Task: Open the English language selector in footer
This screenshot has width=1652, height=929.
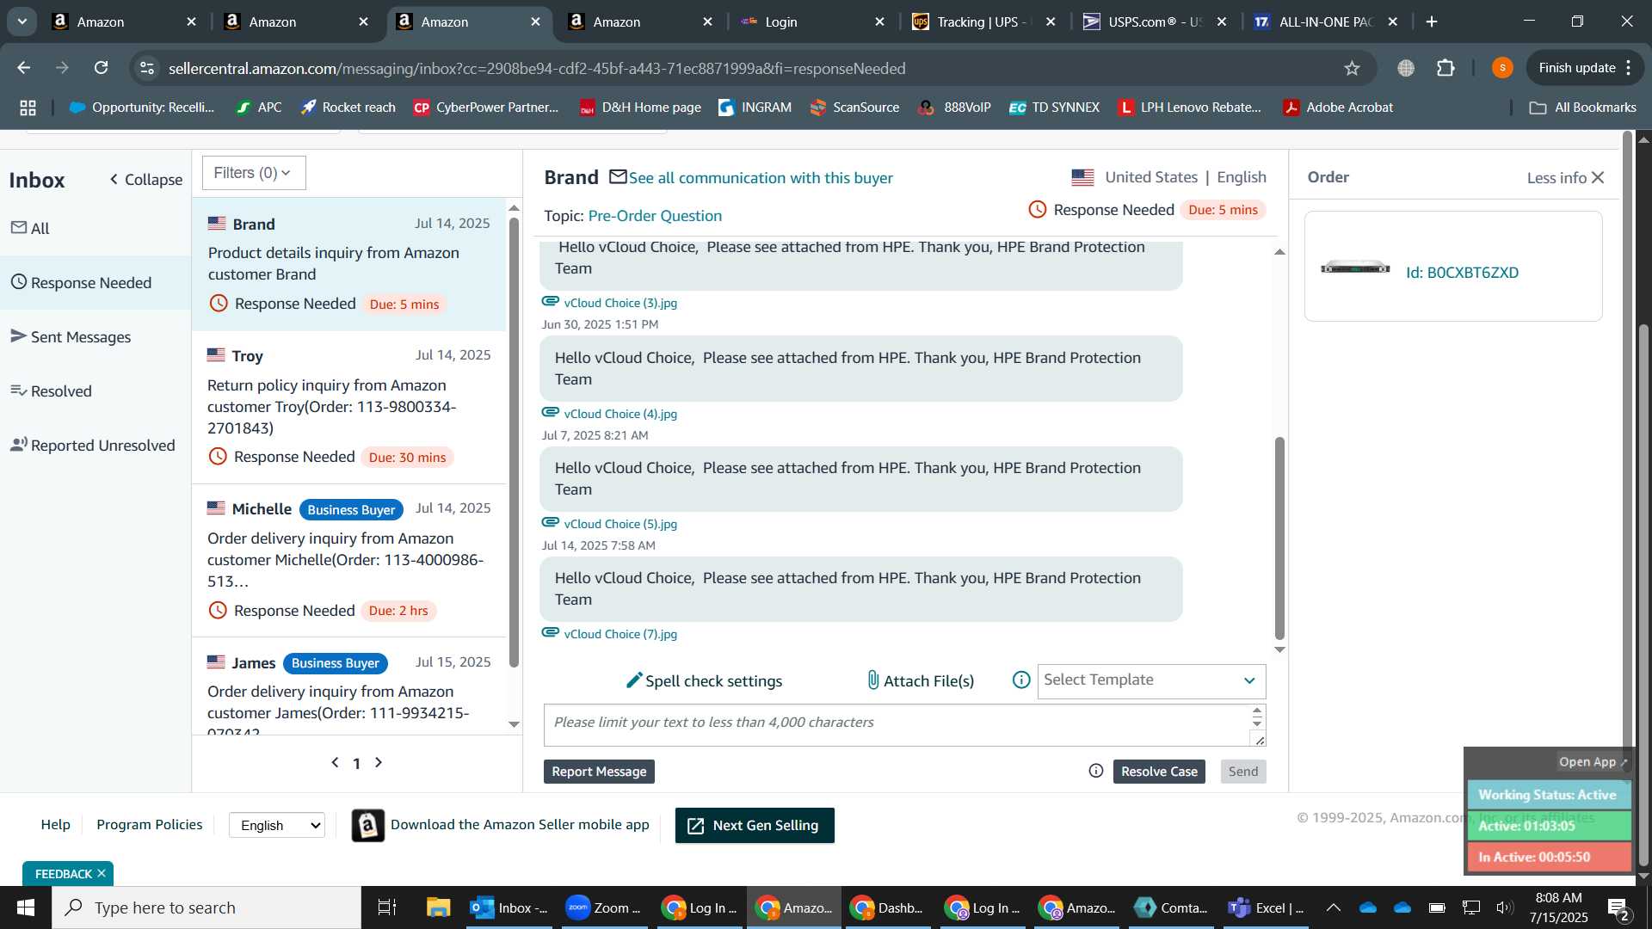Action: tap(277, 825)
